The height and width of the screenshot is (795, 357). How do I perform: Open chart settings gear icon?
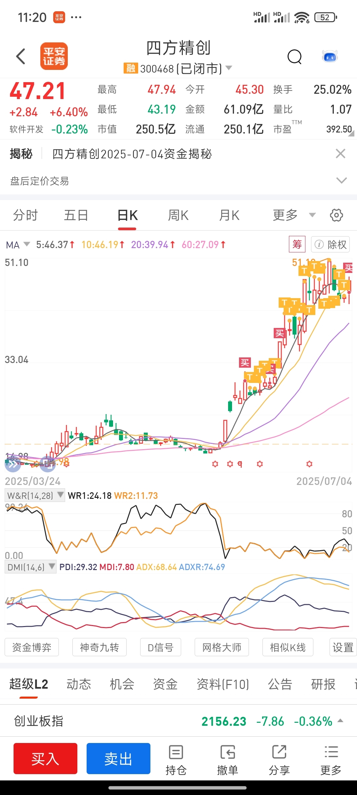tap(337, 215)
